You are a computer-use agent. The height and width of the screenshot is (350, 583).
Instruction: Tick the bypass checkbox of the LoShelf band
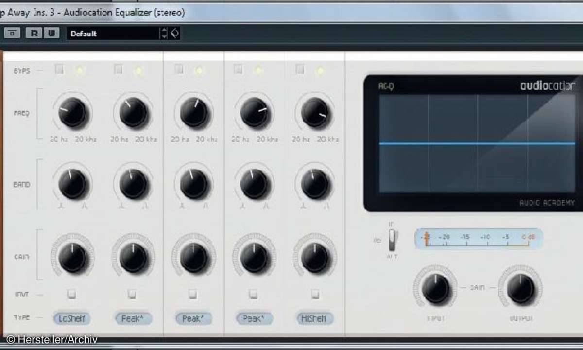[x=59, y=70]
